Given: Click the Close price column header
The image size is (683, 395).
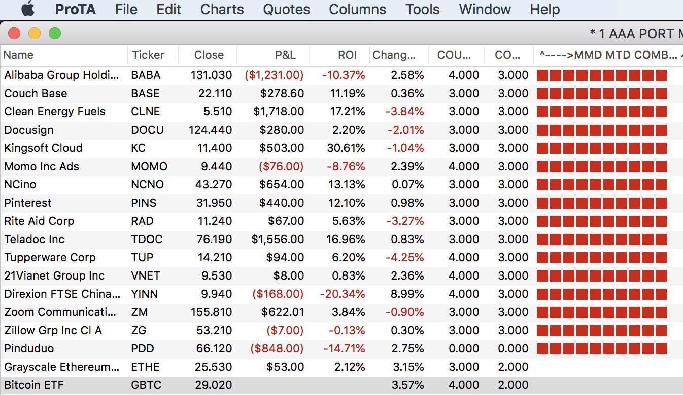Looking at the screenshot, I should click(209, 55).
